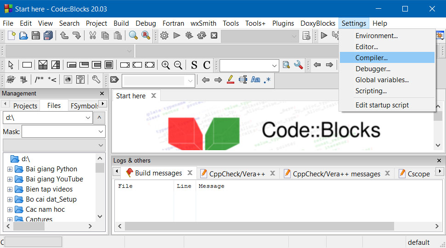Click the go up directory '^' button
This screenshot has height=248, width=446.
pyautogui.click(x=100, y=118)
